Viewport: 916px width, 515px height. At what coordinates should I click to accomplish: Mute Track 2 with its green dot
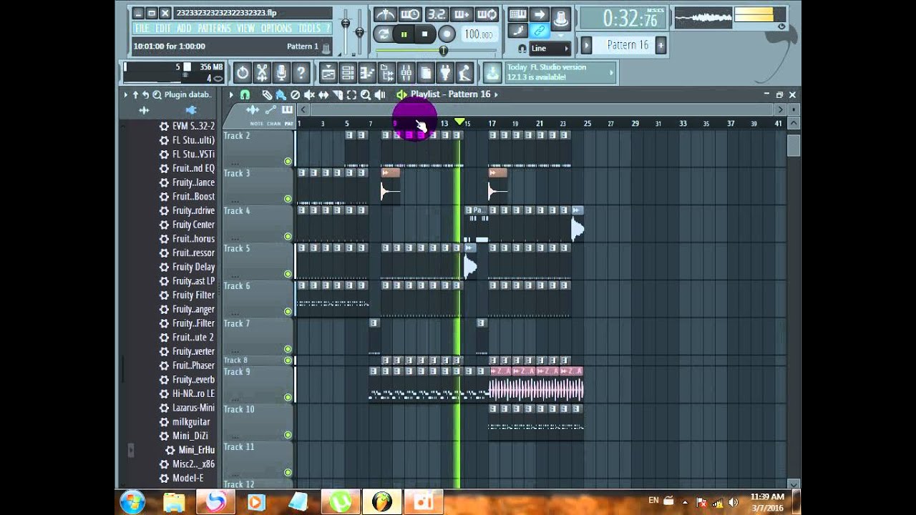(x=288, y=162)
